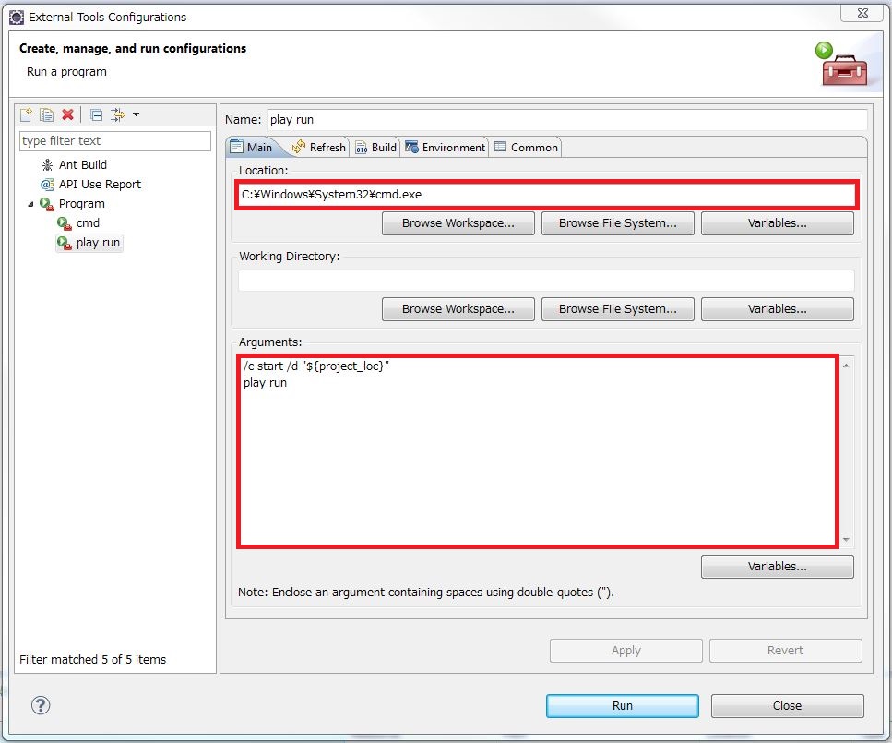The image size is (892, 743).
Task: Collapse all items in the configuration tree
Action: 95,114
